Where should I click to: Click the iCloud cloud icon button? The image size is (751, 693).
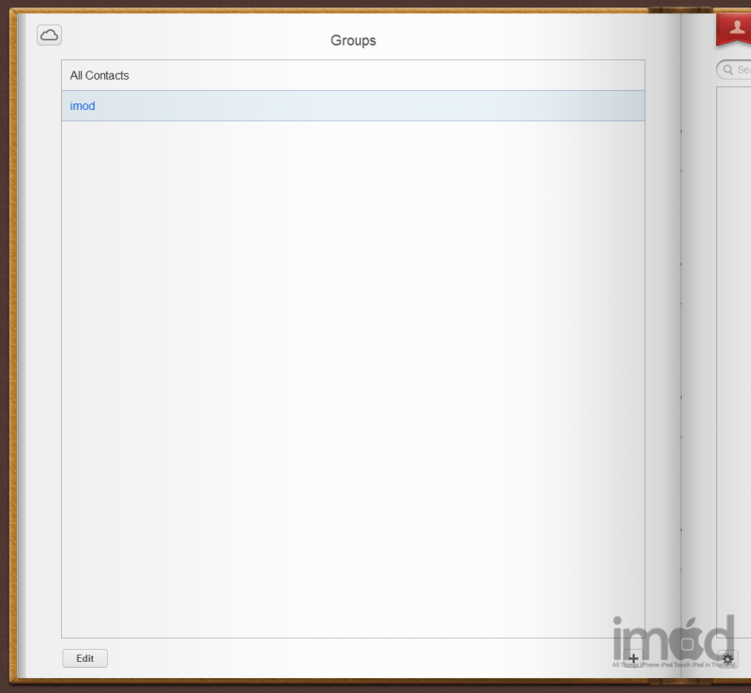click(49, 35)
